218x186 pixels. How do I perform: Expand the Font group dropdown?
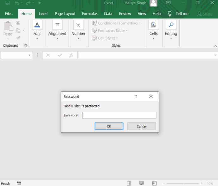[37, 39]
